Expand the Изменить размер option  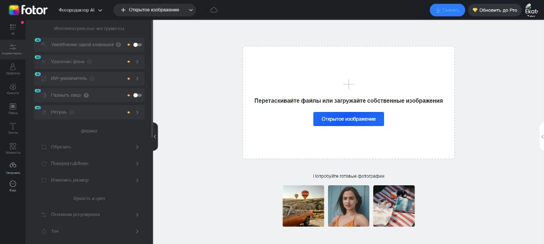point(138,180)
